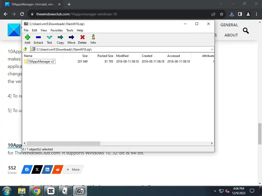
Task: Click the scroll-left arrow in 7-Zip list
Action: tap(25, 143)
